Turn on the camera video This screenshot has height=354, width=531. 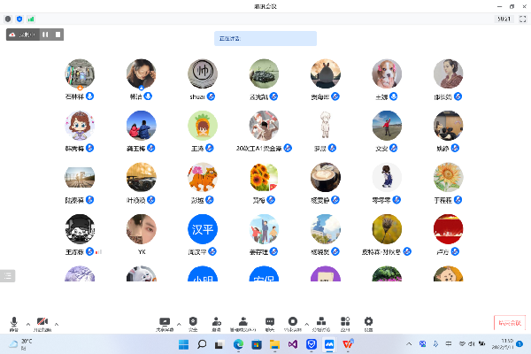point(42,322)
